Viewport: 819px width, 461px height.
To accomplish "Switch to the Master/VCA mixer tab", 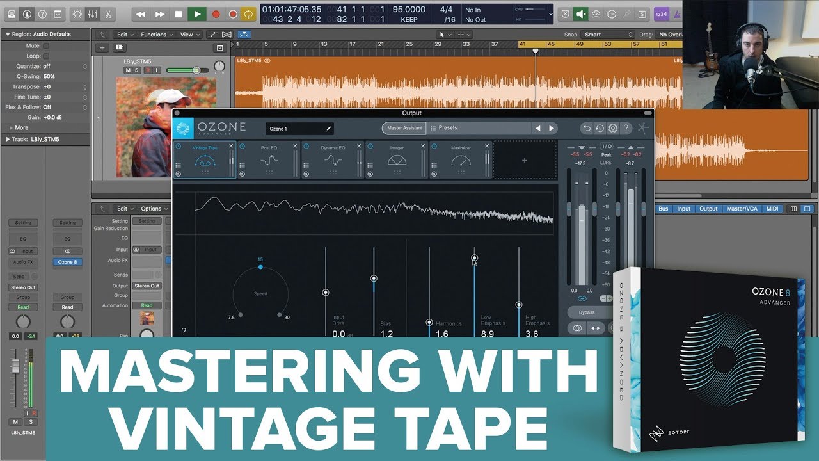I will pos(742,209).
